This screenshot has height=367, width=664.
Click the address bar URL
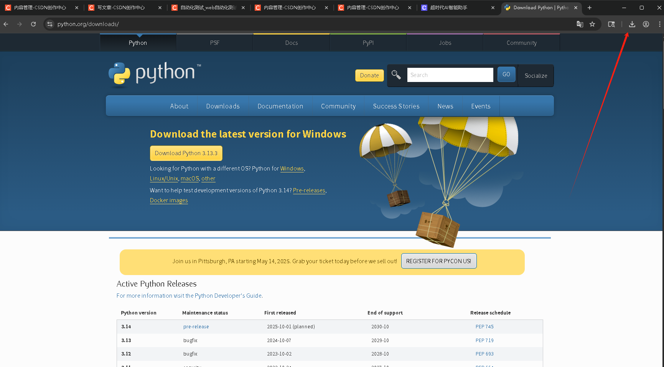coord(88,24)
